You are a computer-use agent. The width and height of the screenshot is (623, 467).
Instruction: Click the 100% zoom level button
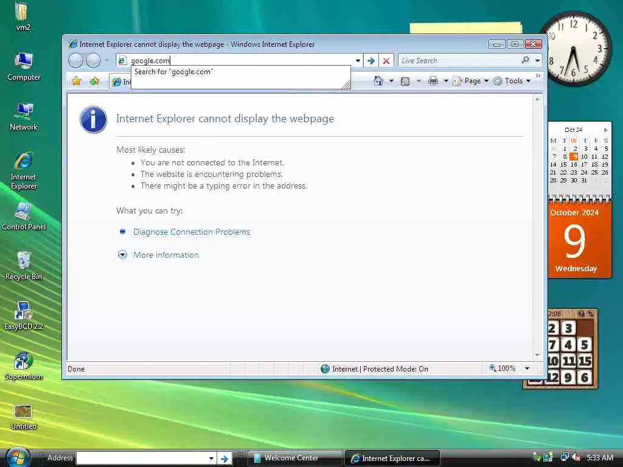pyautogui.click(x=502, y=368)
